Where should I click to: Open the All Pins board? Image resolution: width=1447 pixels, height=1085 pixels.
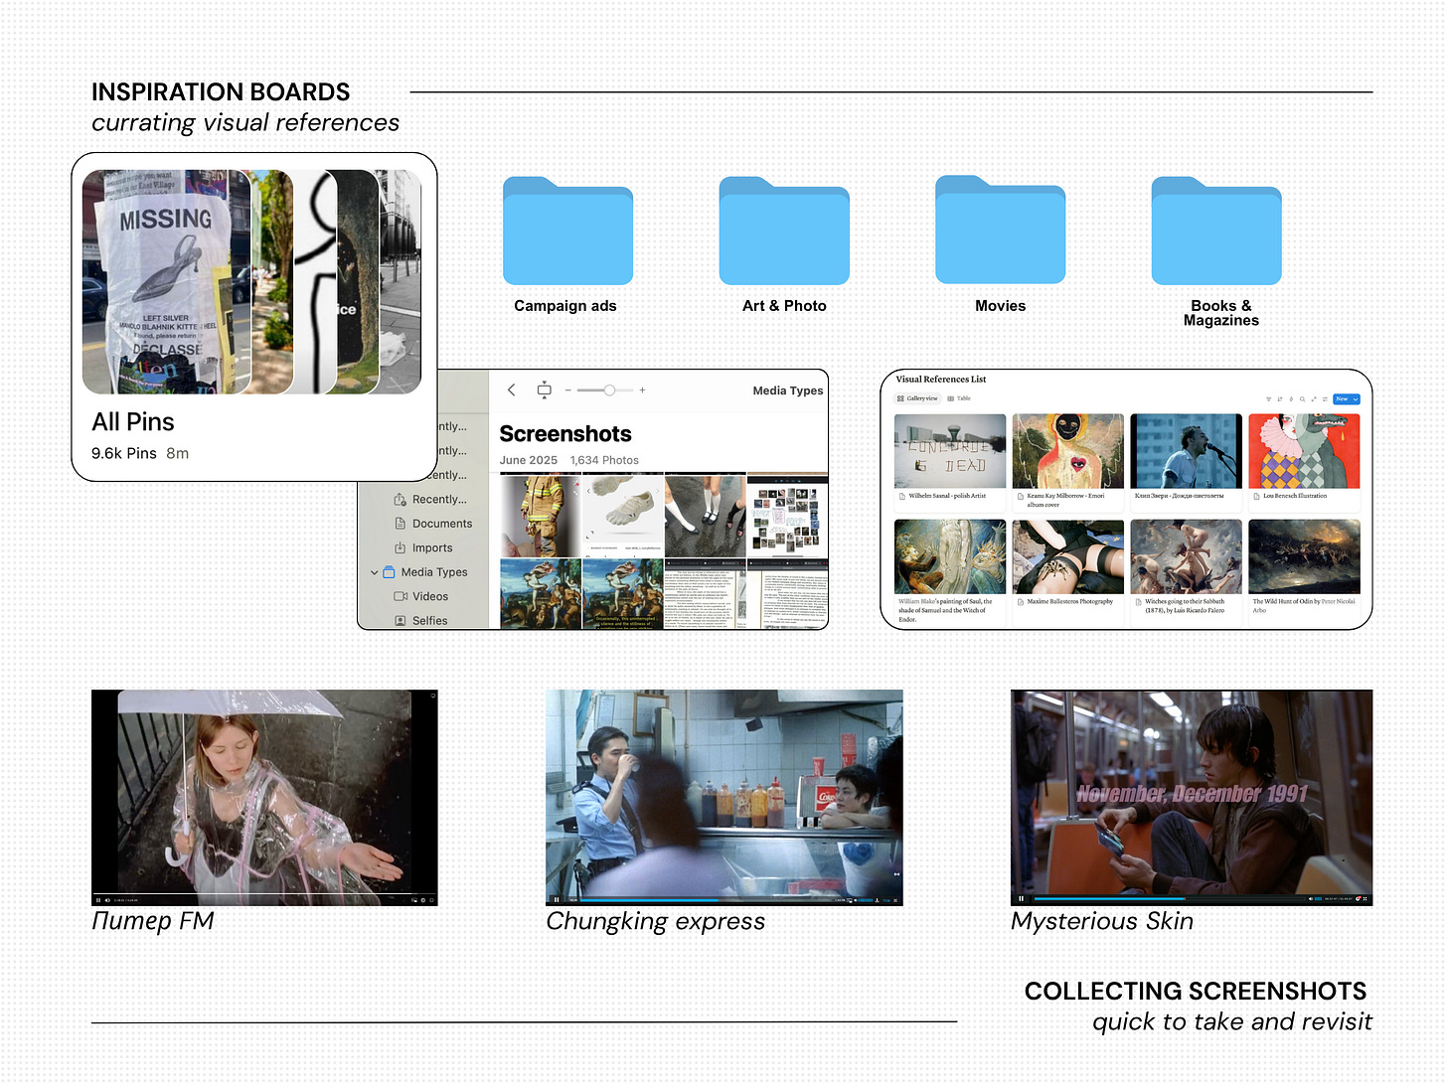pyautogui.click(x=254, y=317)
